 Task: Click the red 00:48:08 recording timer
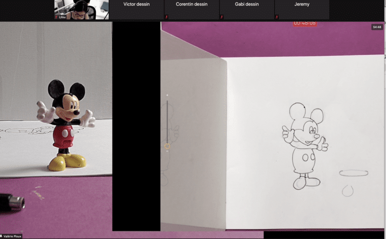pos(305,23)
